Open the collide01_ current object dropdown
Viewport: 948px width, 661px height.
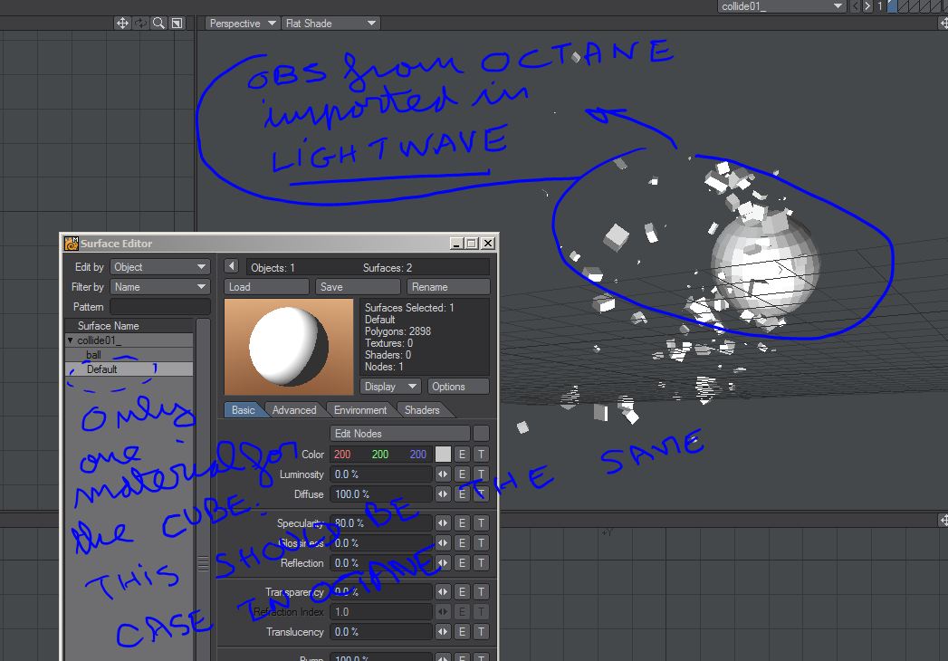click(x=781, y=6)
